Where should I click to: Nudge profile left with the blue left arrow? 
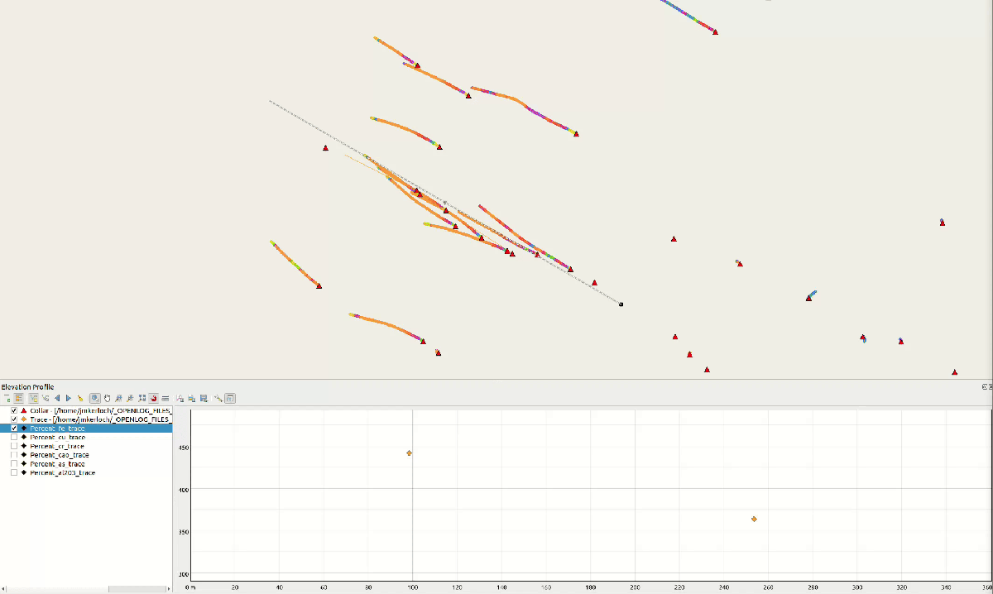[x=57, y=398]
